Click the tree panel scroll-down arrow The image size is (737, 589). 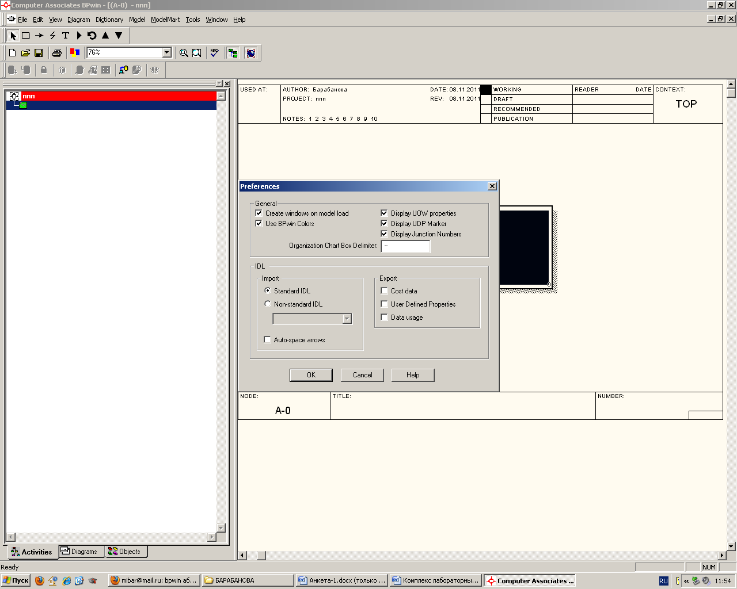221,527
